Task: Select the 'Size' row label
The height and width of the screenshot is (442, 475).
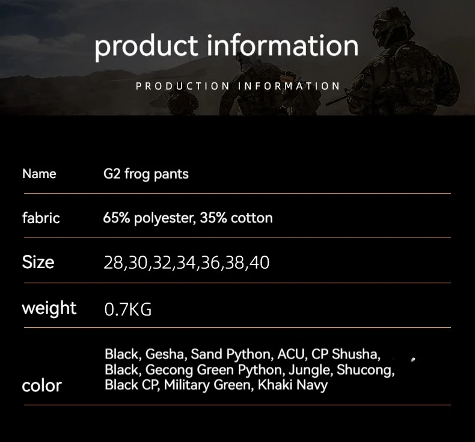Action: (x=38, y=262)
